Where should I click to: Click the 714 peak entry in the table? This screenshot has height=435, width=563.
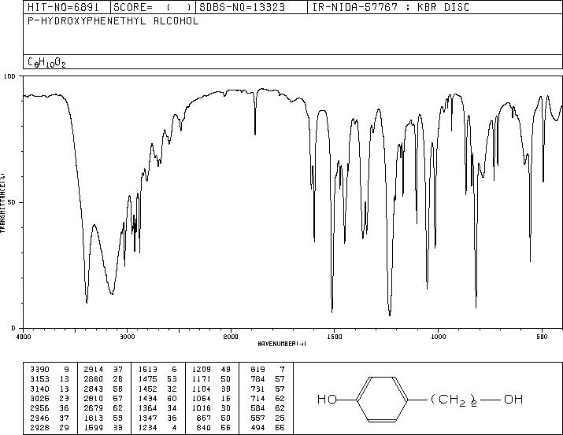[x=268, y=398]
